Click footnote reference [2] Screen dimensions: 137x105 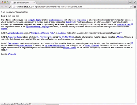pyautogui.click(x=121, y=32)
